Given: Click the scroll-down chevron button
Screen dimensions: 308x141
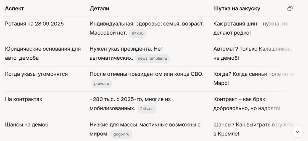Looking at the screenshot, I should pyautogui.click(x=298, y=132).
